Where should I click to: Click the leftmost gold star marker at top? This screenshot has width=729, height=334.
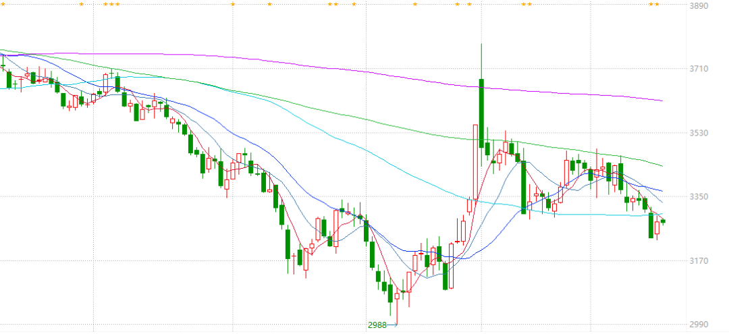[x=82, y=4]
